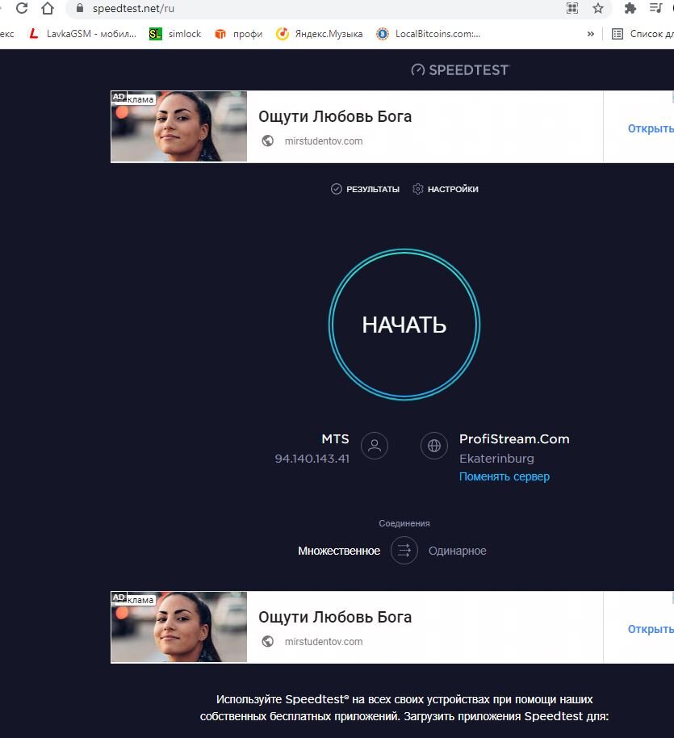This screenshot has height=738, width=674.
Task: Click the top ad's Открыть button
Action: pyautogui.click(x=651, y=128)
